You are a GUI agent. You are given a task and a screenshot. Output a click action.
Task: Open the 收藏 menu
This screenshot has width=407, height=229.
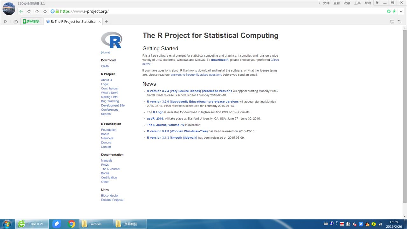coord(347,3)
